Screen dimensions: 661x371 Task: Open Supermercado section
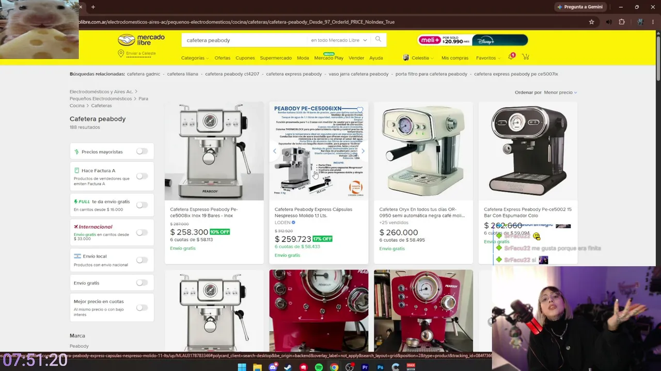[276, 58]
